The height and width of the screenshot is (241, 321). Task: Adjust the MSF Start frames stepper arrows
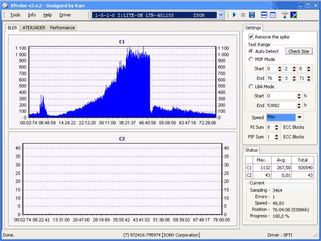coord(308,68)
